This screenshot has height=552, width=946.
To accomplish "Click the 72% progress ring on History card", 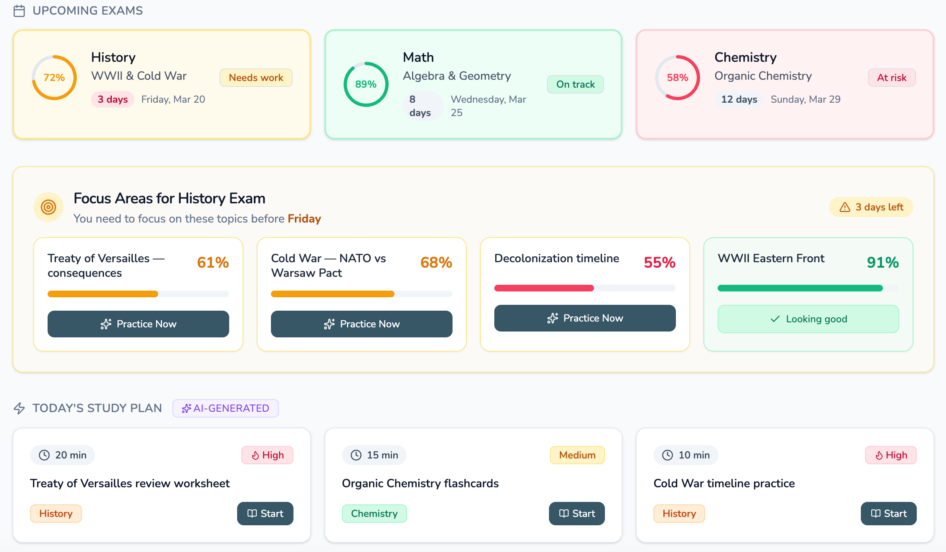I will [54, 77].
